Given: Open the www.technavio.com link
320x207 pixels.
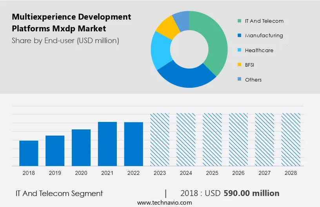Looking at the screenshot, I should (x=164, y=203).
